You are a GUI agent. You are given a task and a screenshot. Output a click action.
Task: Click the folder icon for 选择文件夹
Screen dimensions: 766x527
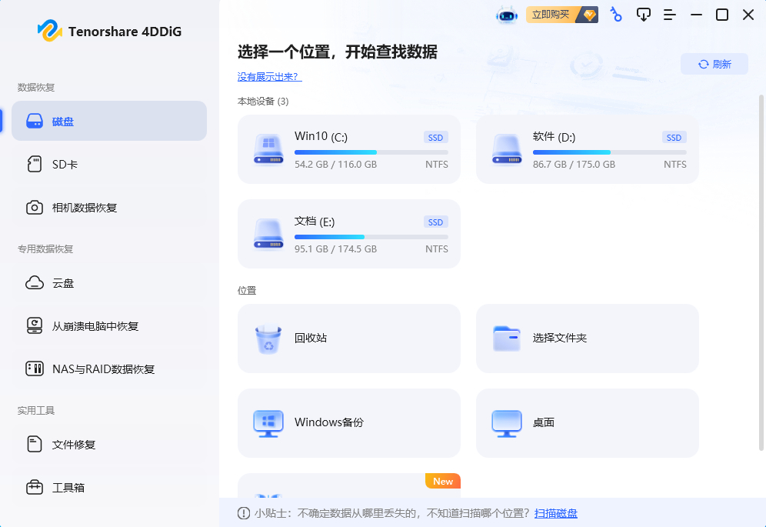[x=507, y=339]
